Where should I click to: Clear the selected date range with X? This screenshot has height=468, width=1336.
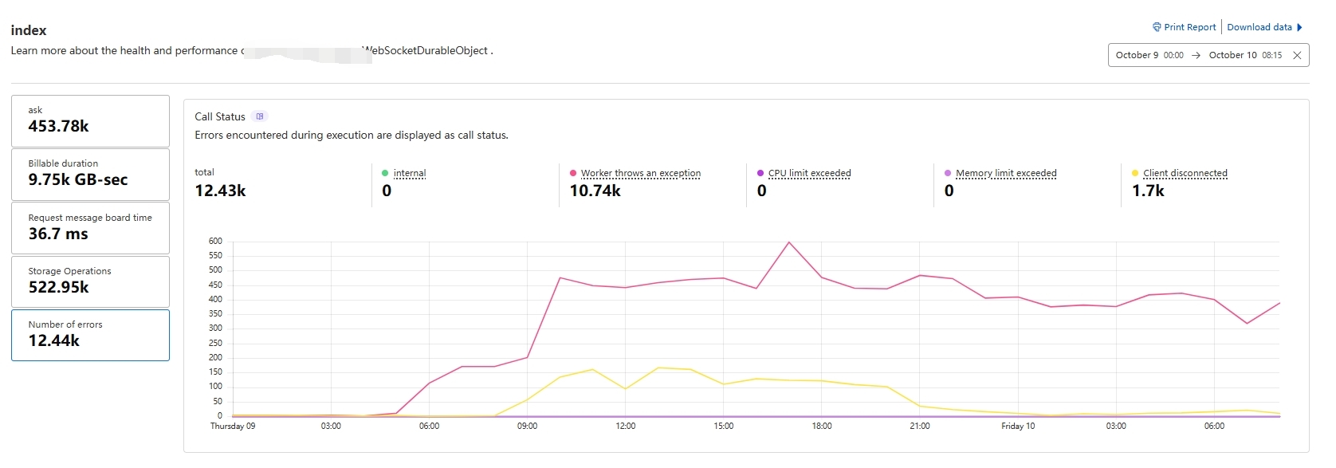[1297, 55]
